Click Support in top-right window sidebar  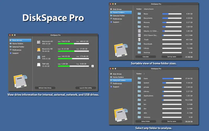[121, 22]
